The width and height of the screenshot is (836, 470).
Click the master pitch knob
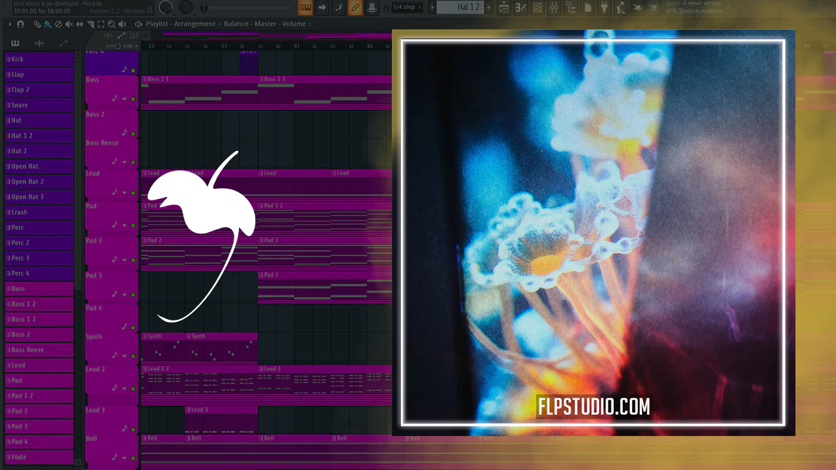(x=187, y=7)
